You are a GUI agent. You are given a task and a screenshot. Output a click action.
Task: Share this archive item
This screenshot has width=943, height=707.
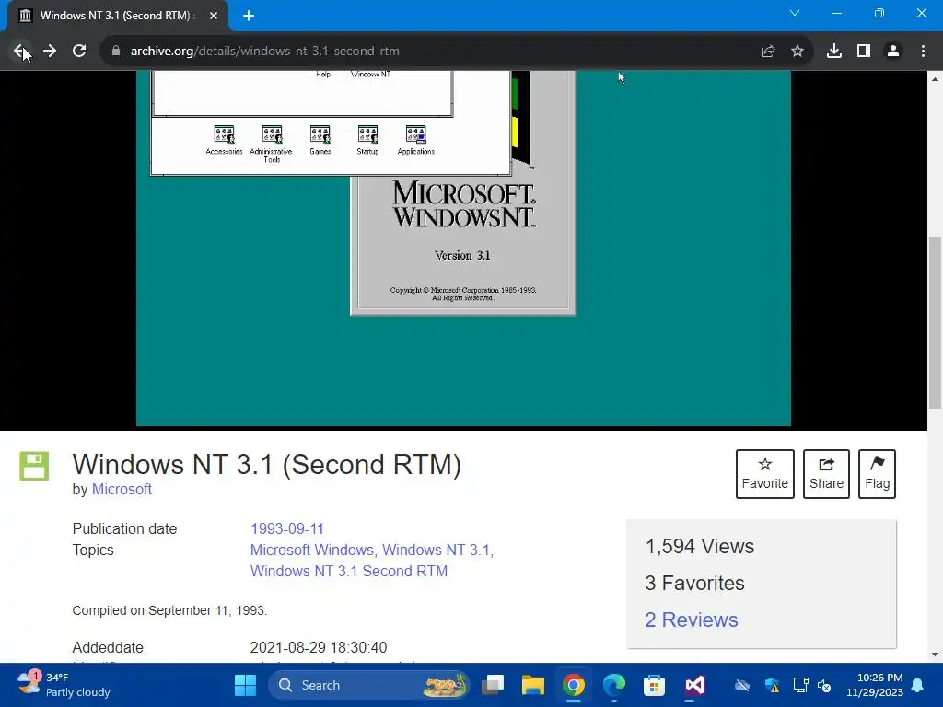pos(826,474)
